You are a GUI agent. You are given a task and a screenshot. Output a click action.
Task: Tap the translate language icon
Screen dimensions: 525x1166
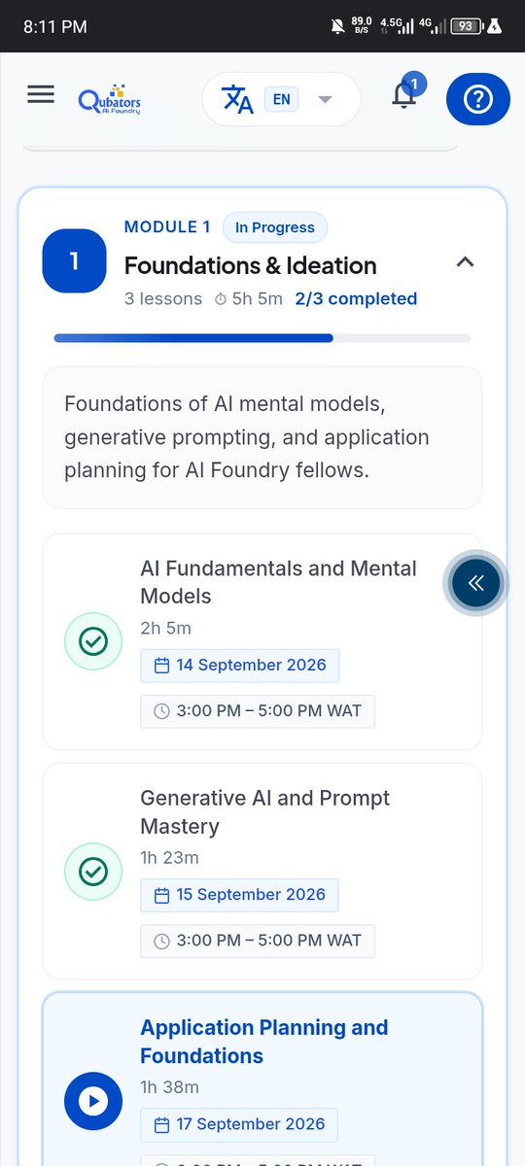coord(237,99)
